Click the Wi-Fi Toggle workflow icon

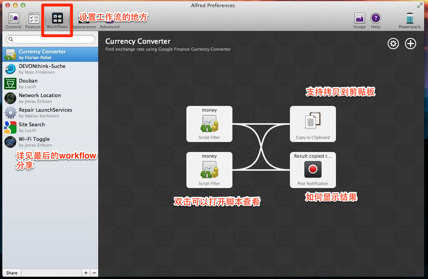coord(10,142)
